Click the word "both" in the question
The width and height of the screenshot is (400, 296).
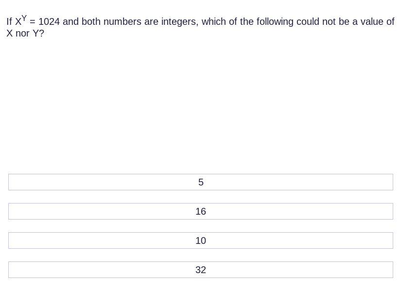pos(91,22)
